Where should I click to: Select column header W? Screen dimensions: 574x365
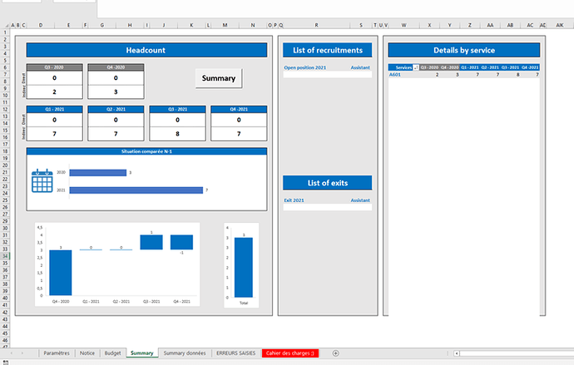tap(403, 25)
